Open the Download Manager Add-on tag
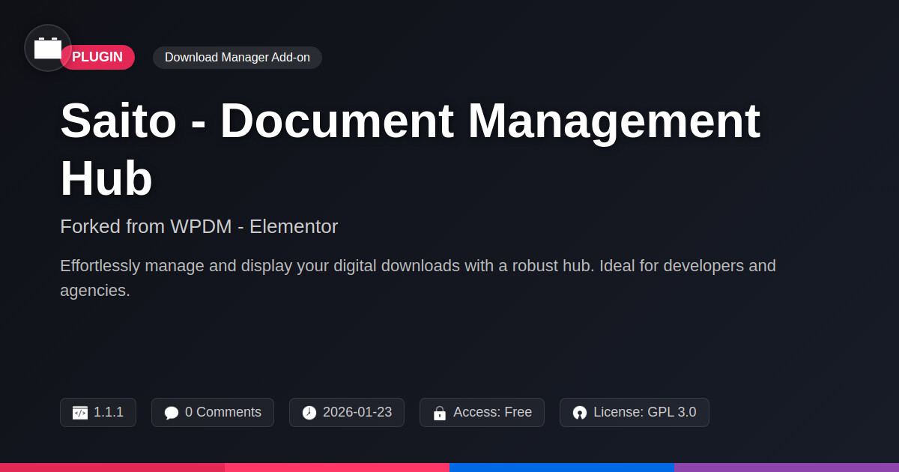This screenshot has width=899, height=472. (x=237, y=58)
